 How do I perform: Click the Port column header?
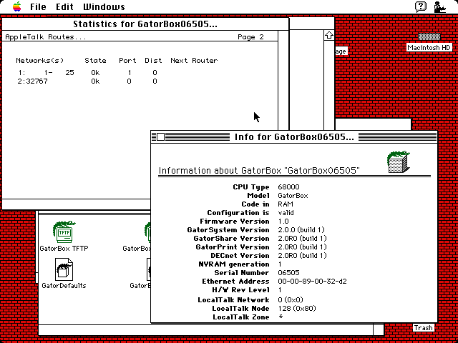click(127, 61)
